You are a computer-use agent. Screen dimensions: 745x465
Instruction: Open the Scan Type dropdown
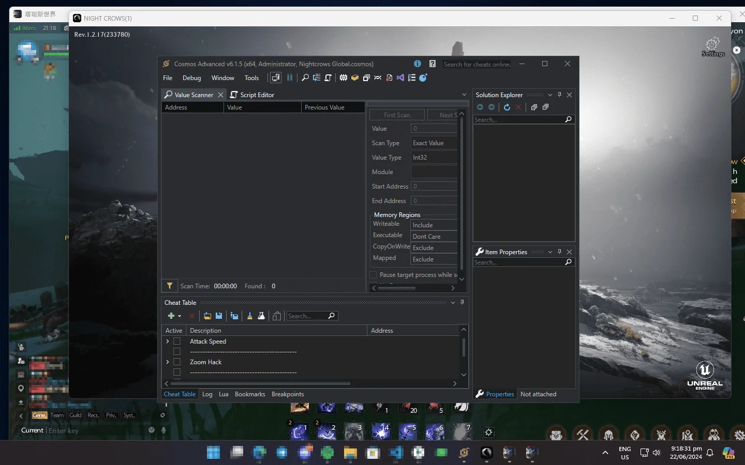click(434, 143)
